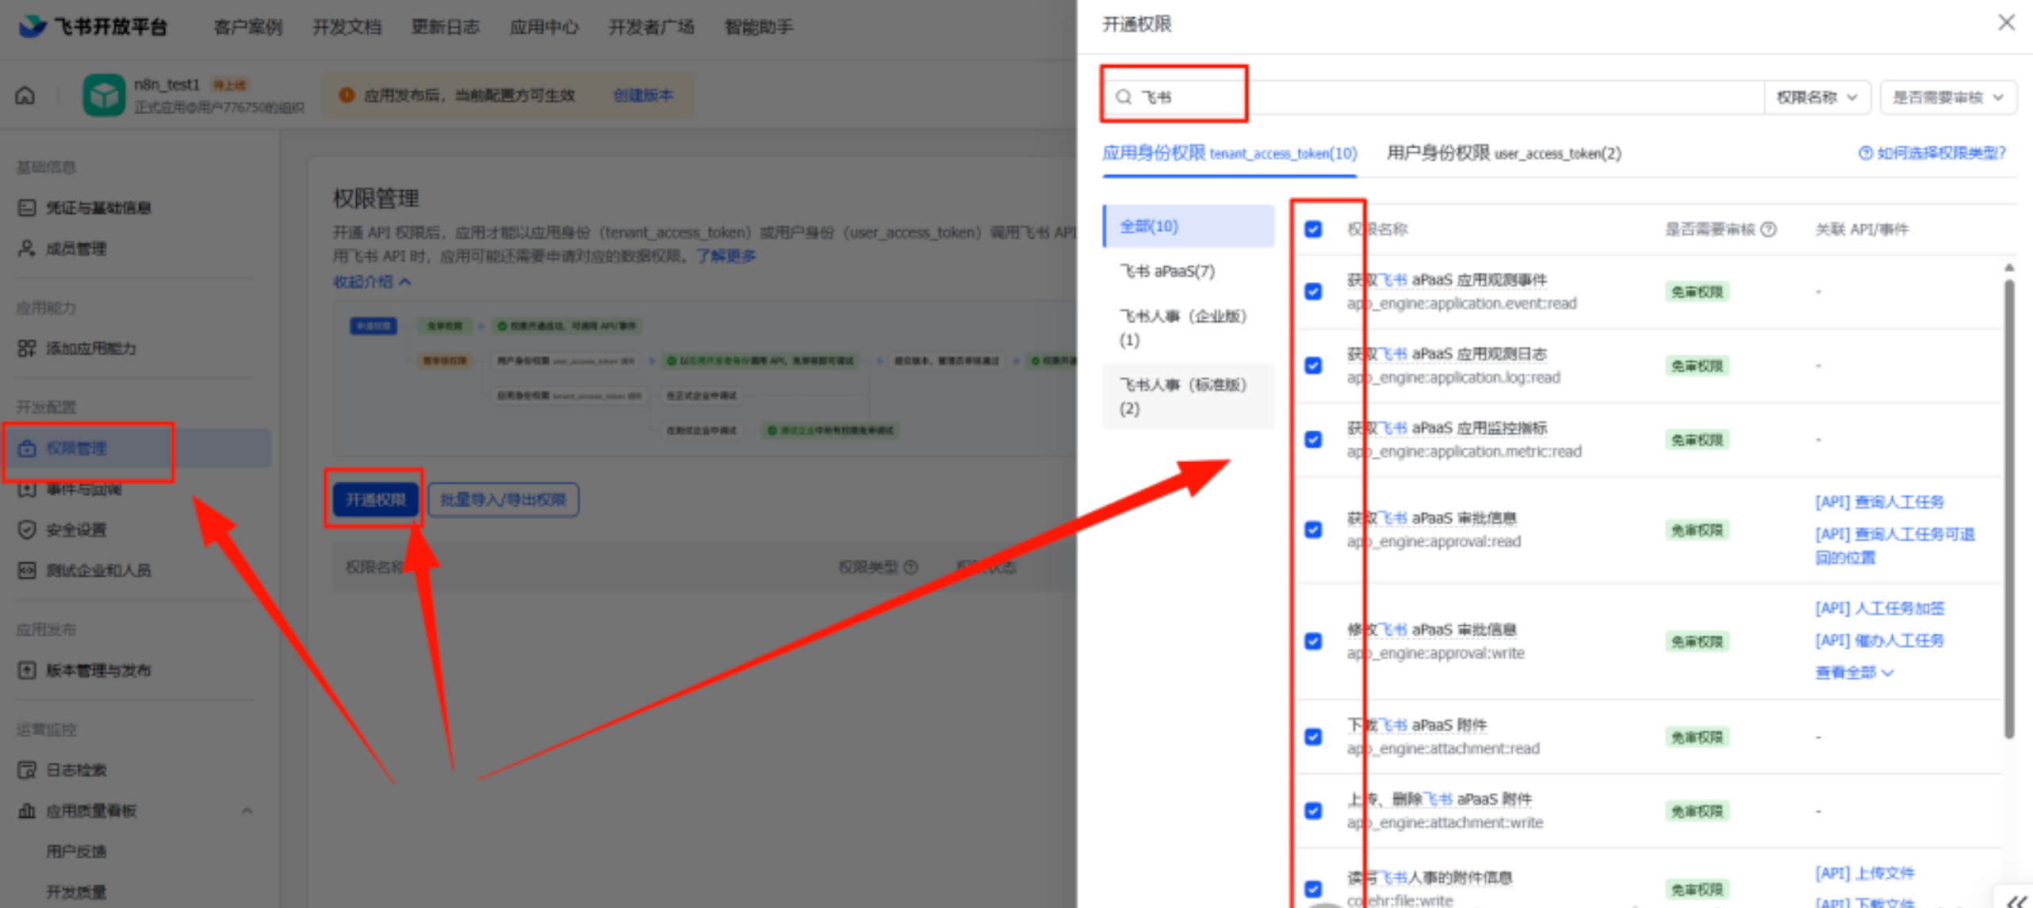Image resolution: width=2033 pixels, height=908 pixels.
Task: Open the 权限名称 search-type dropdown
Action: click(1817, 97)
